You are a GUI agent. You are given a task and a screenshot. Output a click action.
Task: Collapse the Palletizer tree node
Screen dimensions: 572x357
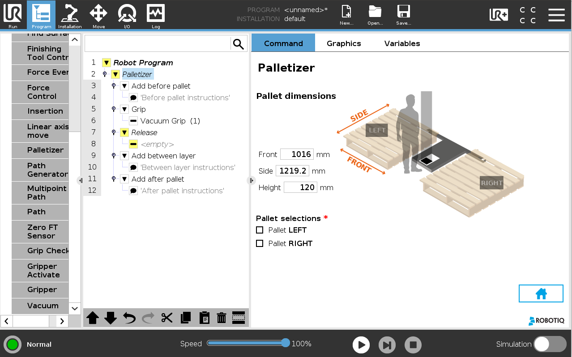115,74
